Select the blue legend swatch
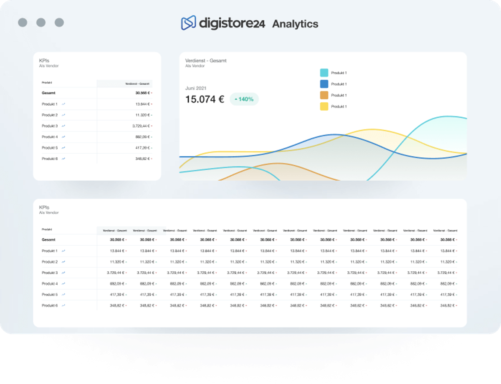 pos(324,84)
